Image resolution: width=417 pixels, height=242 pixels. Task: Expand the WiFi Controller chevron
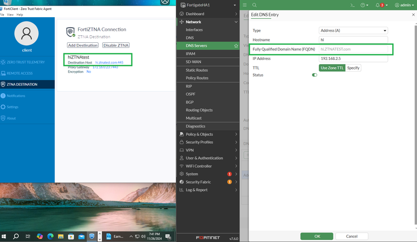coord(236,166)
